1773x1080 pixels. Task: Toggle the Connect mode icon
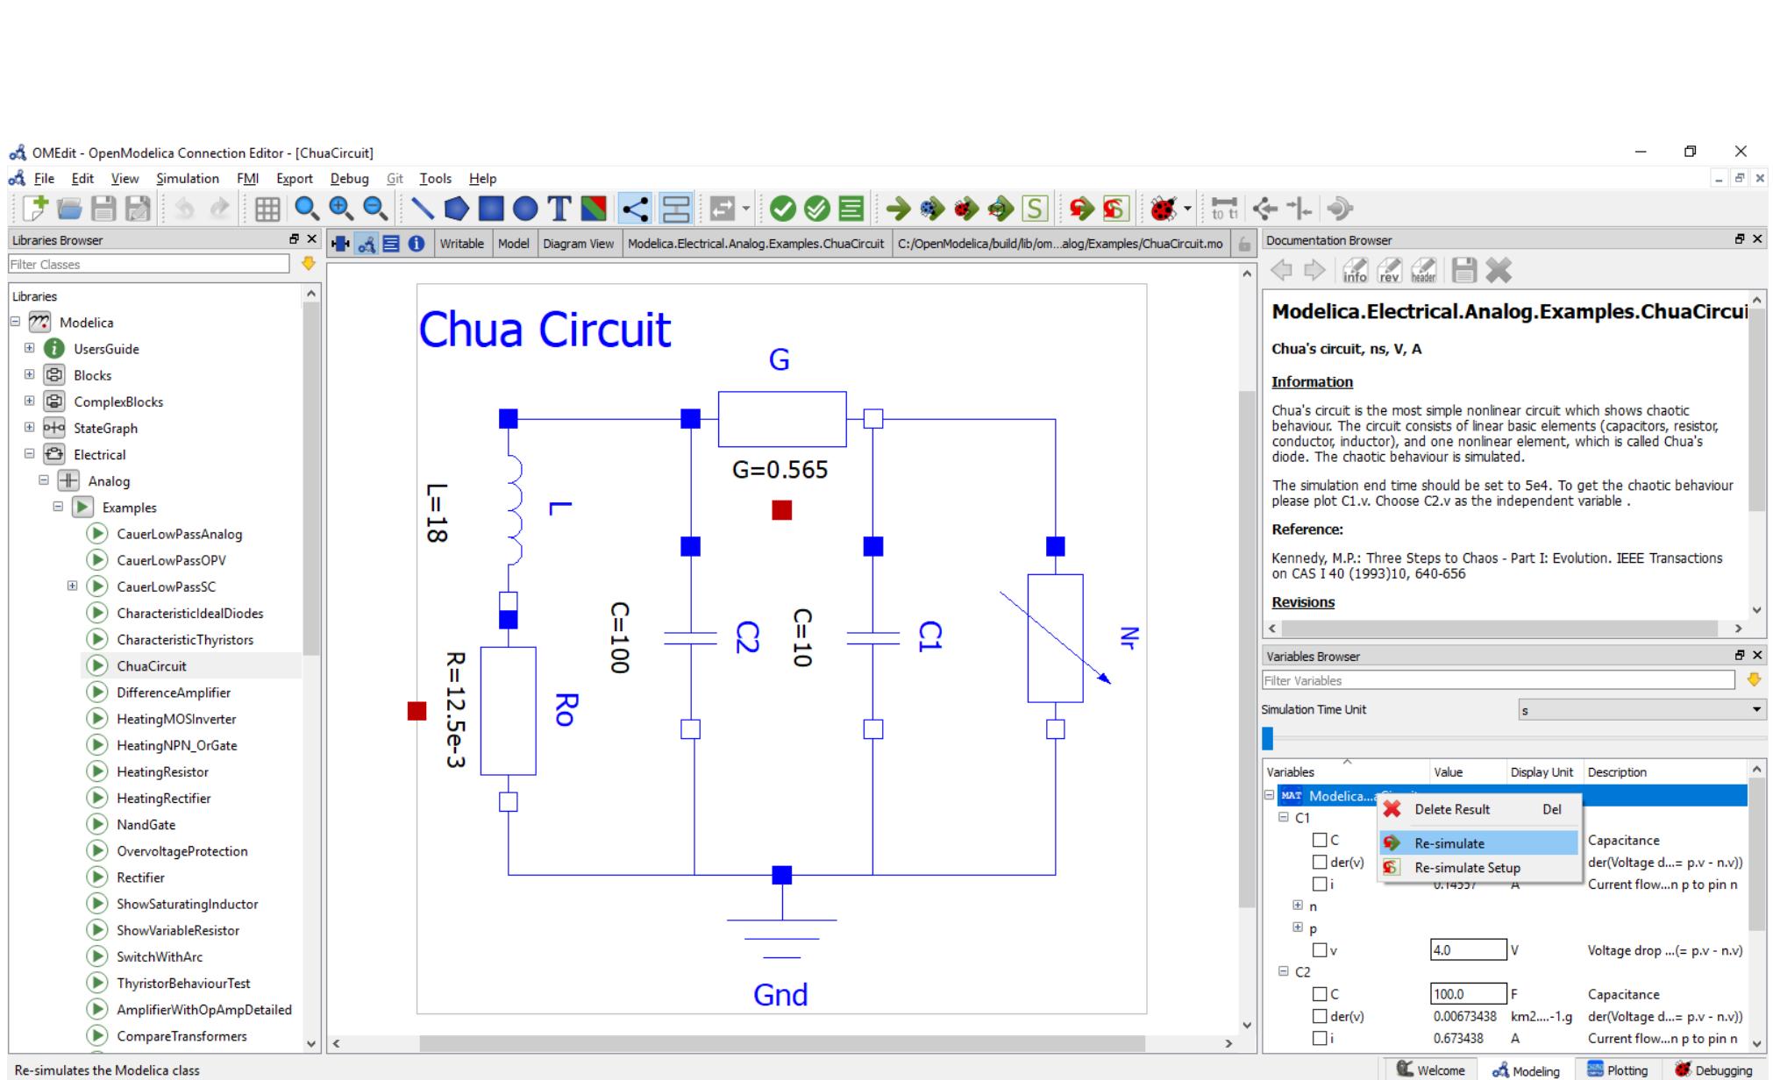tap(634, 209)
